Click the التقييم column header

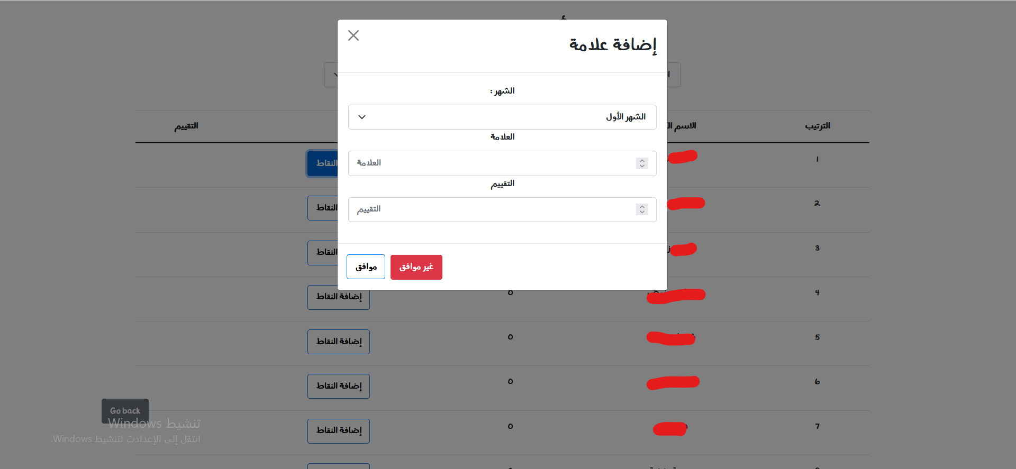(186, 126)
